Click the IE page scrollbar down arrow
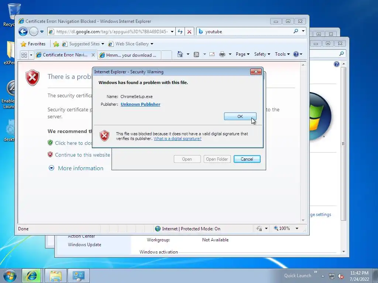This screenshot has height=283, width=378. click(x=303, y=220)
